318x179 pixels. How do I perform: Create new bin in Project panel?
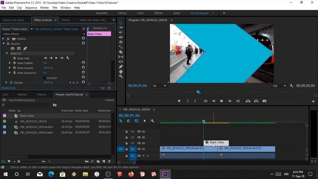coord(98,161)
